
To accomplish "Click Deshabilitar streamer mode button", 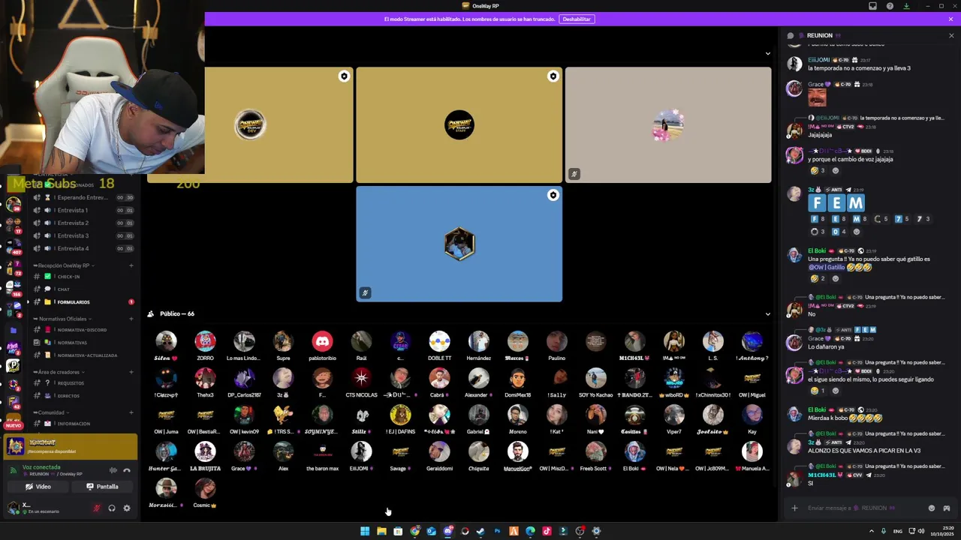I will [x=577, y=19].
